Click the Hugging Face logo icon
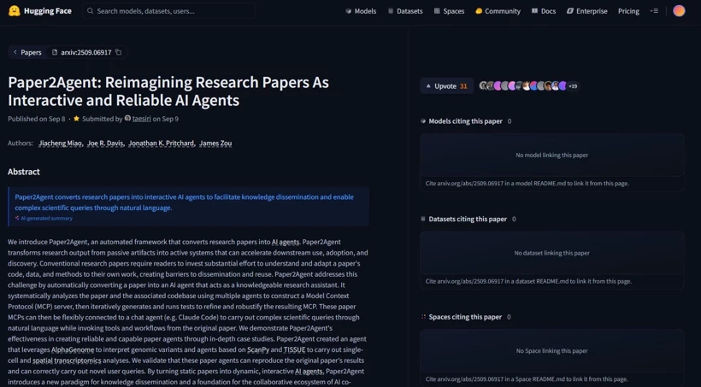This screenshot has height=387, width=701. (14, 11)
